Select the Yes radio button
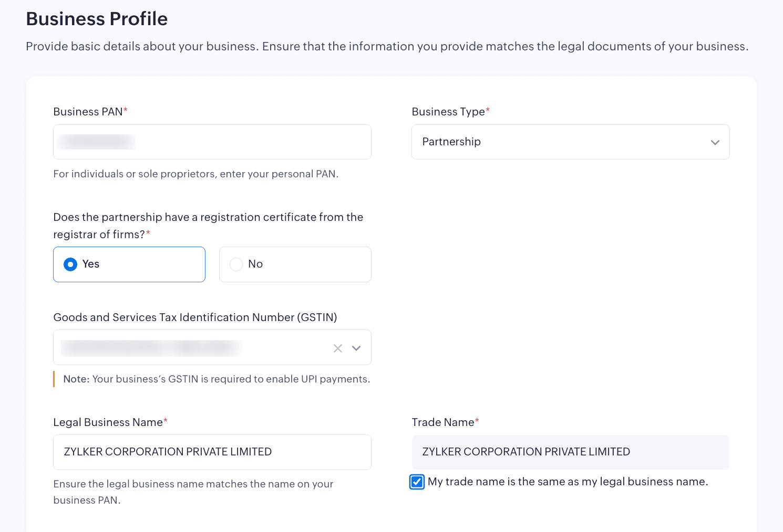Viewport: 783px width, 532px height. (x=70, y=264)
